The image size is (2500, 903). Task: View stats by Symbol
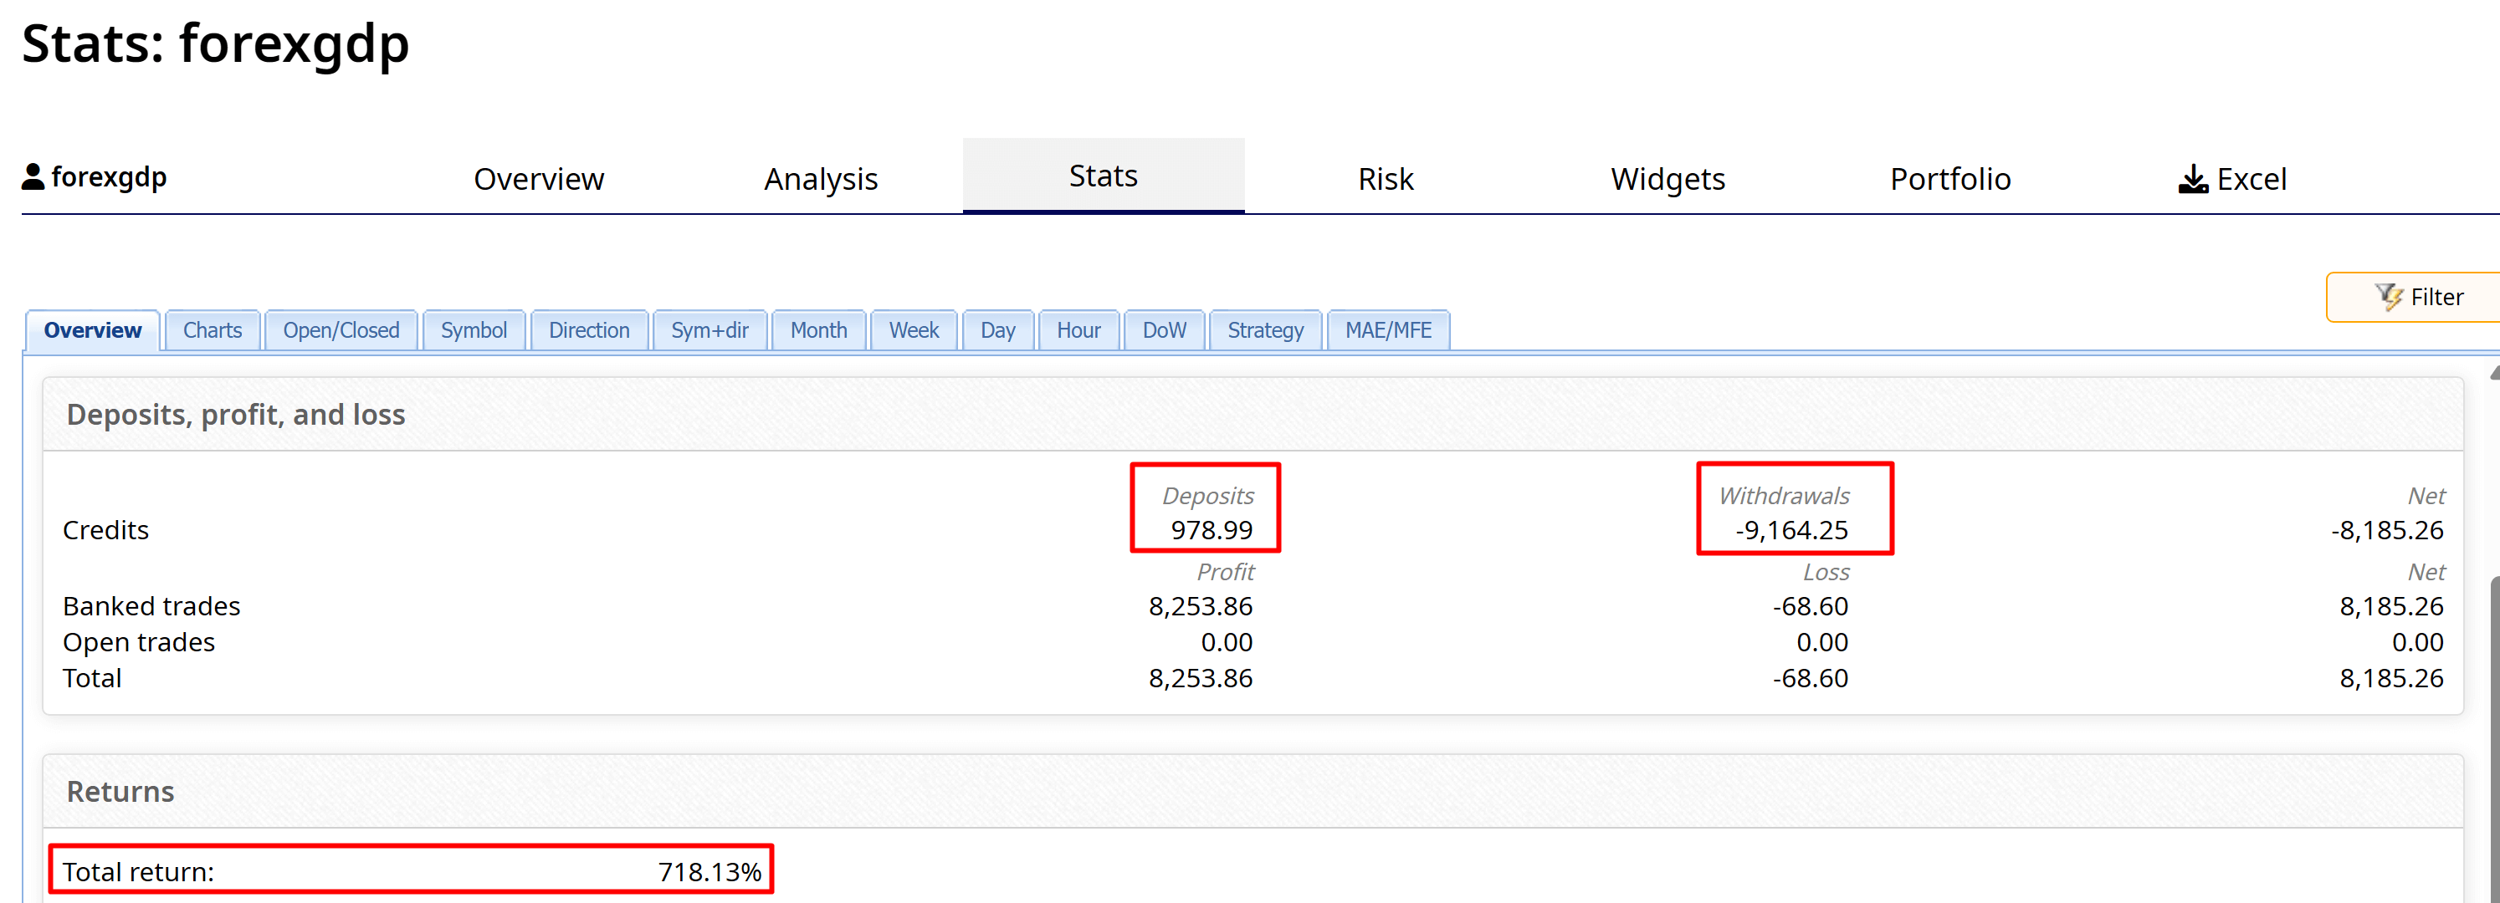(x=474, y=331)
